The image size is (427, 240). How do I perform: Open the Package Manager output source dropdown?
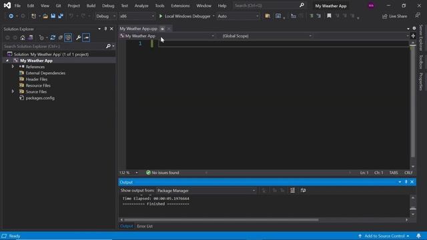pyautogui.click(x=206, y=191)
